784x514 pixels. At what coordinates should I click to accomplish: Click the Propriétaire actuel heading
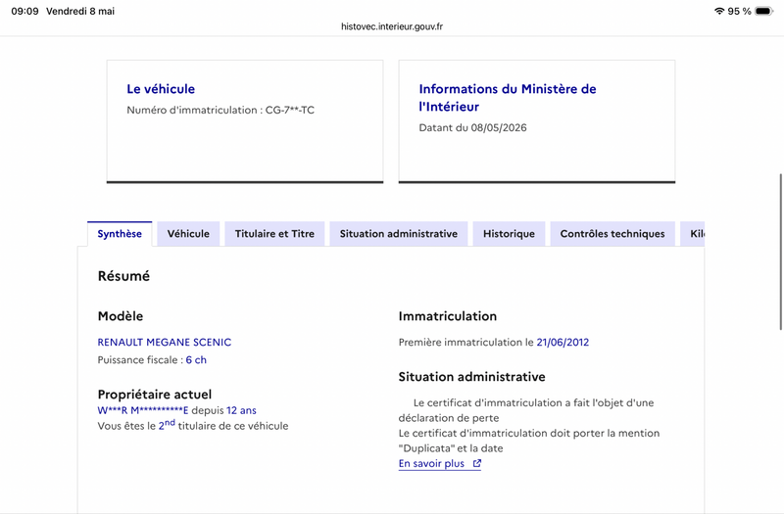[x=155, y=395]
